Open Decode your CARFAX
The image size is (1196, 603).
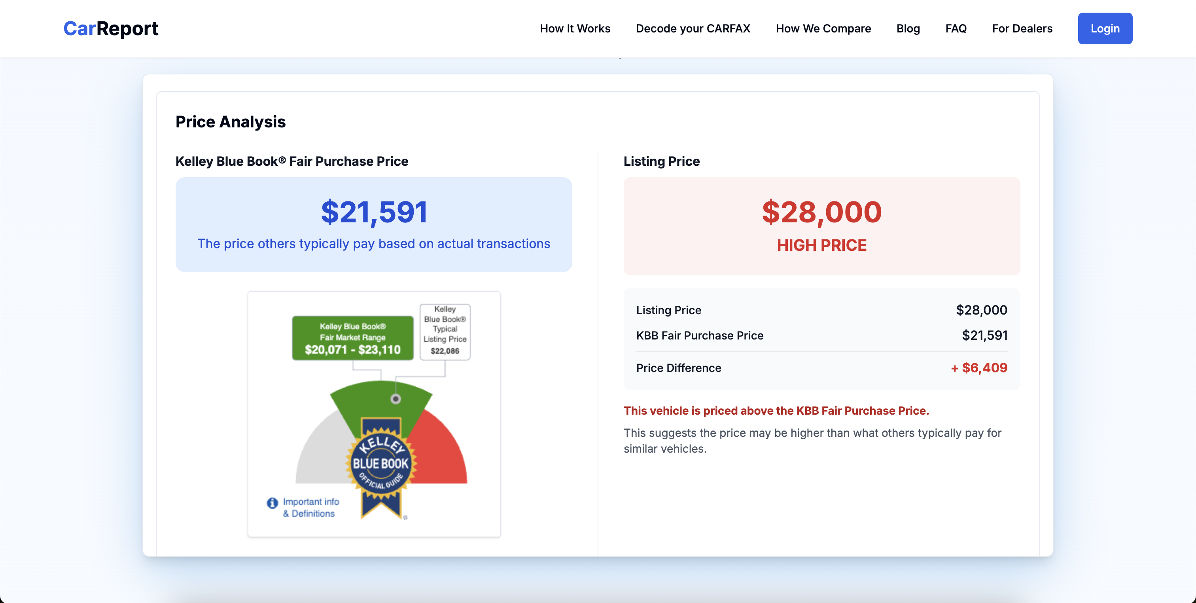tap(693, 28)
